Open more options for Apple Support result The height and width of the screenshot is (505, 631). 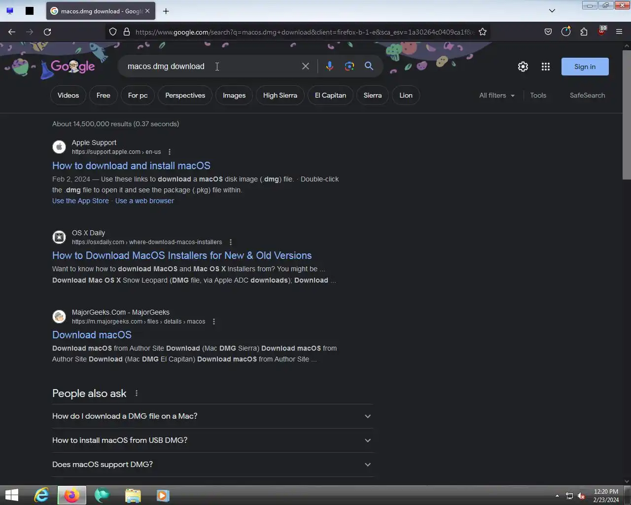[x=170, y=152]
